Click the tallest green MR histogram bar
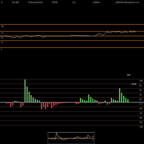The image size is (144, 144). pos(25,91)
